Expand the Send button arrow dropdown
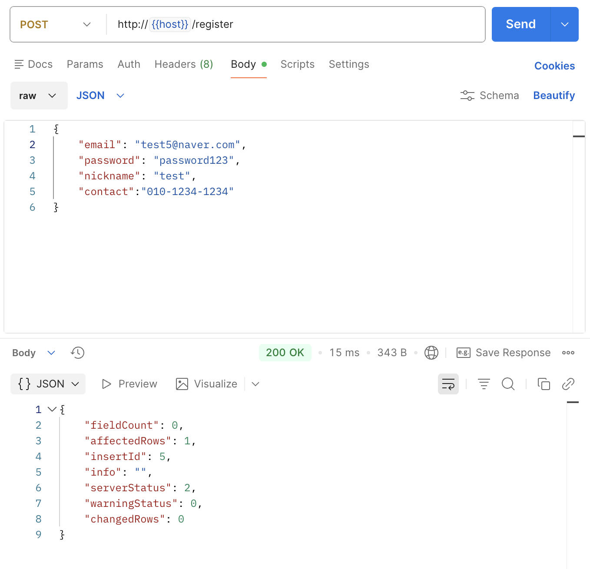The image size is (590, 569). tap(565, 24)
